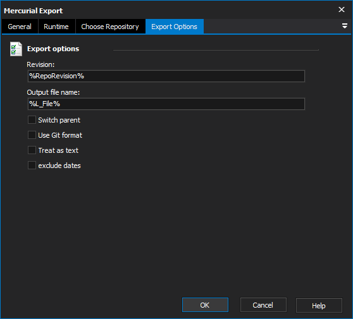Toggle the exclude dates checkbox
353x319 pixels.
tap(32, 166)
